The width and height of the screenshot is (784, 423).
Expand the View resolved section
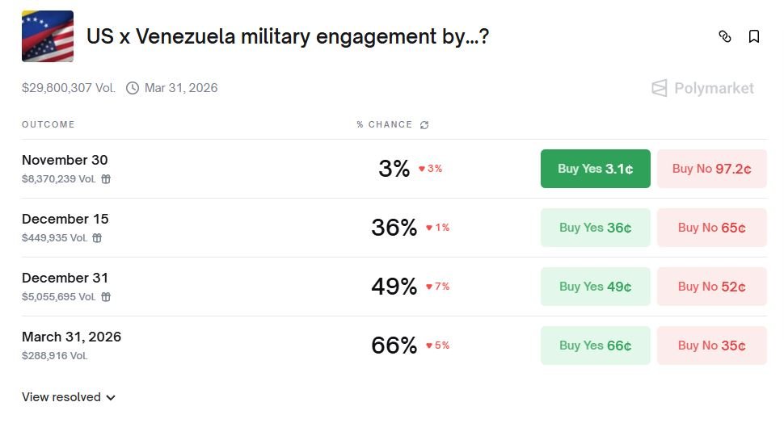69,397
